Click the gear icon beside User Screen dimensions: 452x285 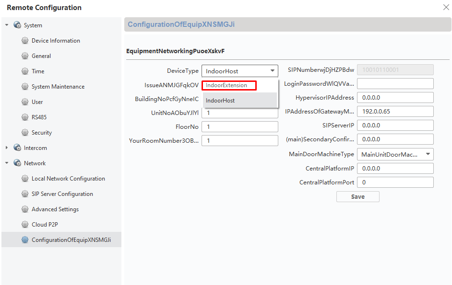coord(25,102)
